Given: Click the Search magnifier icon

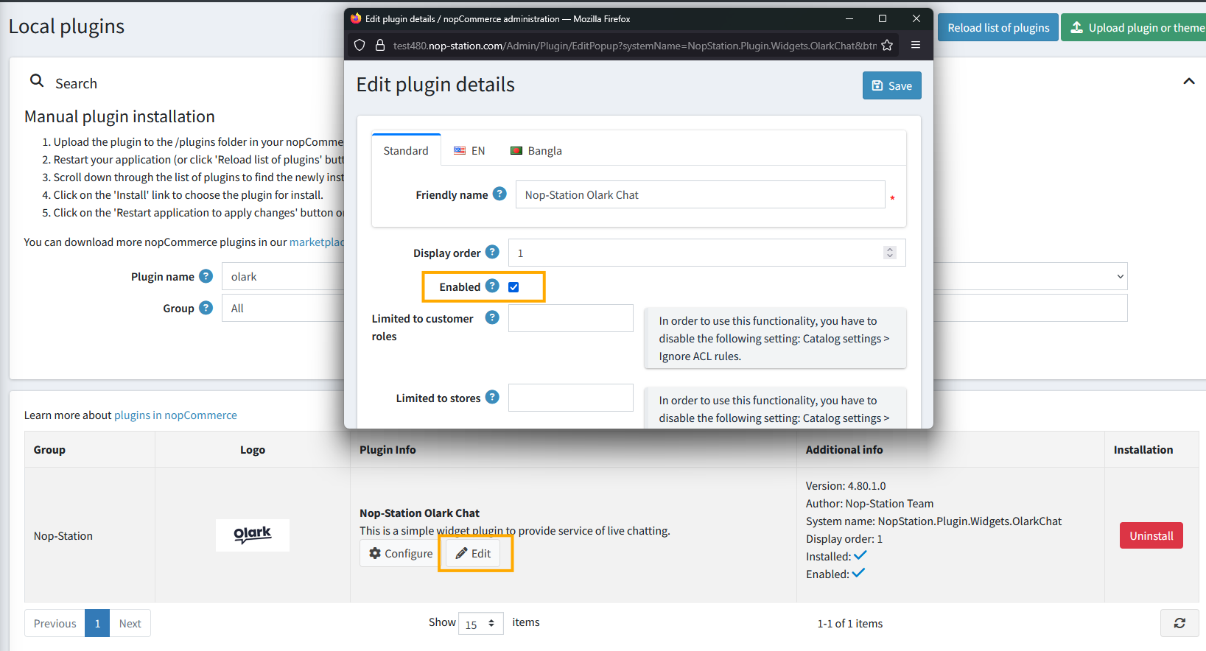Looking at the screenshot, I should (37, 81).
